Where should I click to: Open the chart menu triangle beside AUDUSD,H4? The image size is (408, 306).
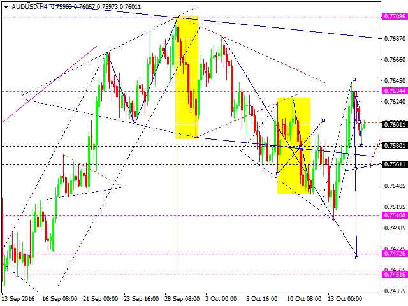pos(6,7)
